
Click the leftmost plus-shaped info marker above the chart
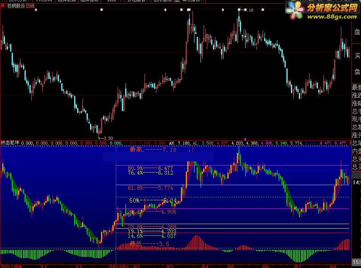pos(36,10)
